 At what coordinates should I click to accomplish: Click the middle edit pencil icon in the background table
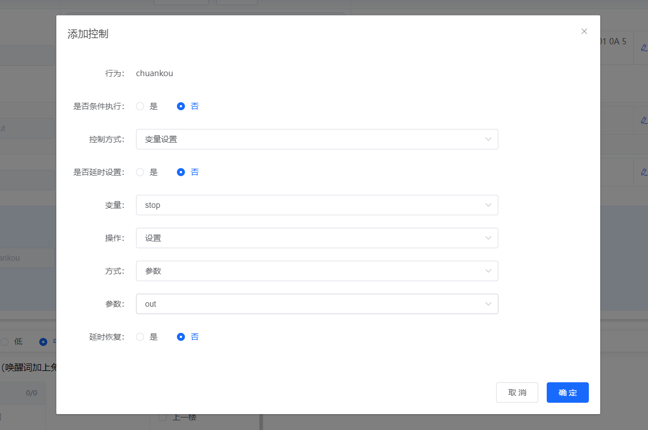tap(643, 120)
